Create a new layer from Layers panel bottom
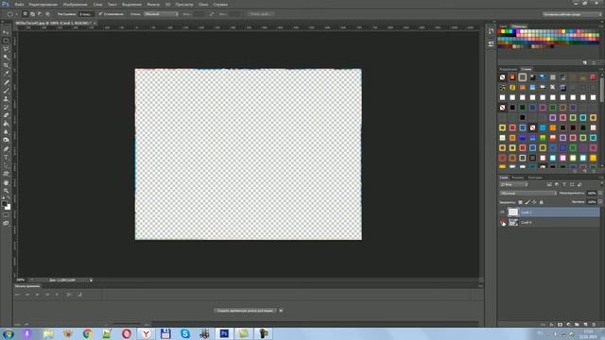The height and width of the screenshot is (340, 605). (585, 325)
